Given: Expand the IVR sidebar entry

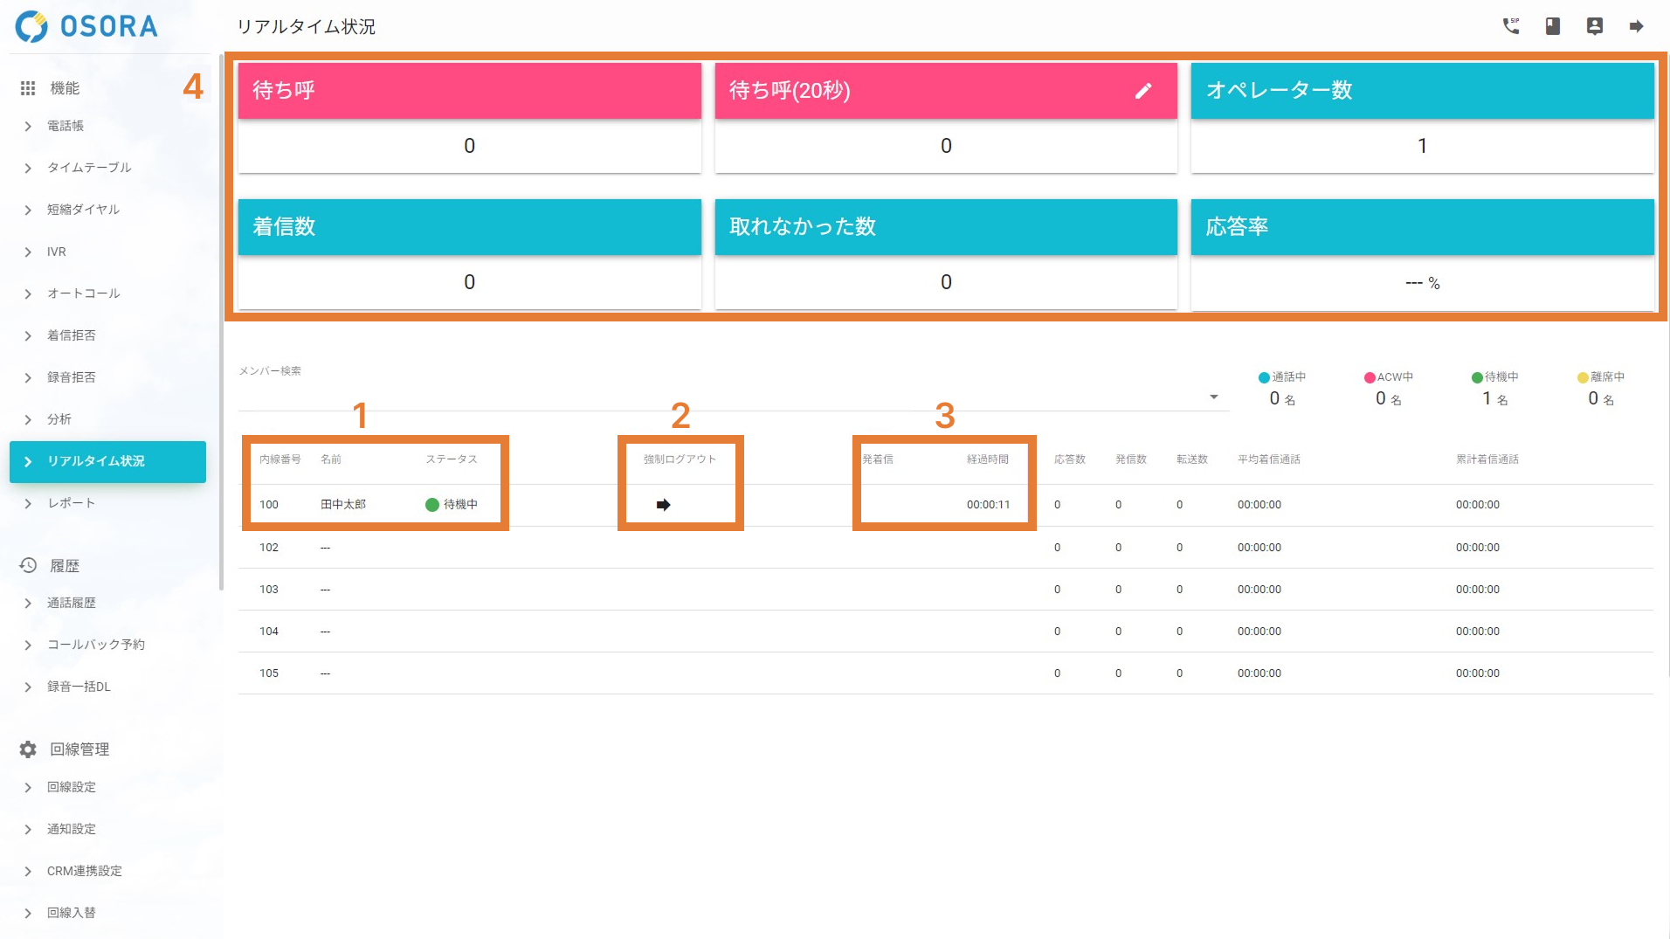Looking at the screenshot, I should (x=57, y=252).
